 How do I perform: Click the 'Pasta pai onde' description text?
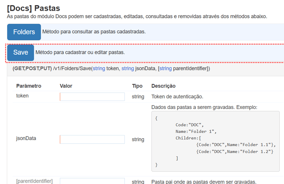click(203, 182)
